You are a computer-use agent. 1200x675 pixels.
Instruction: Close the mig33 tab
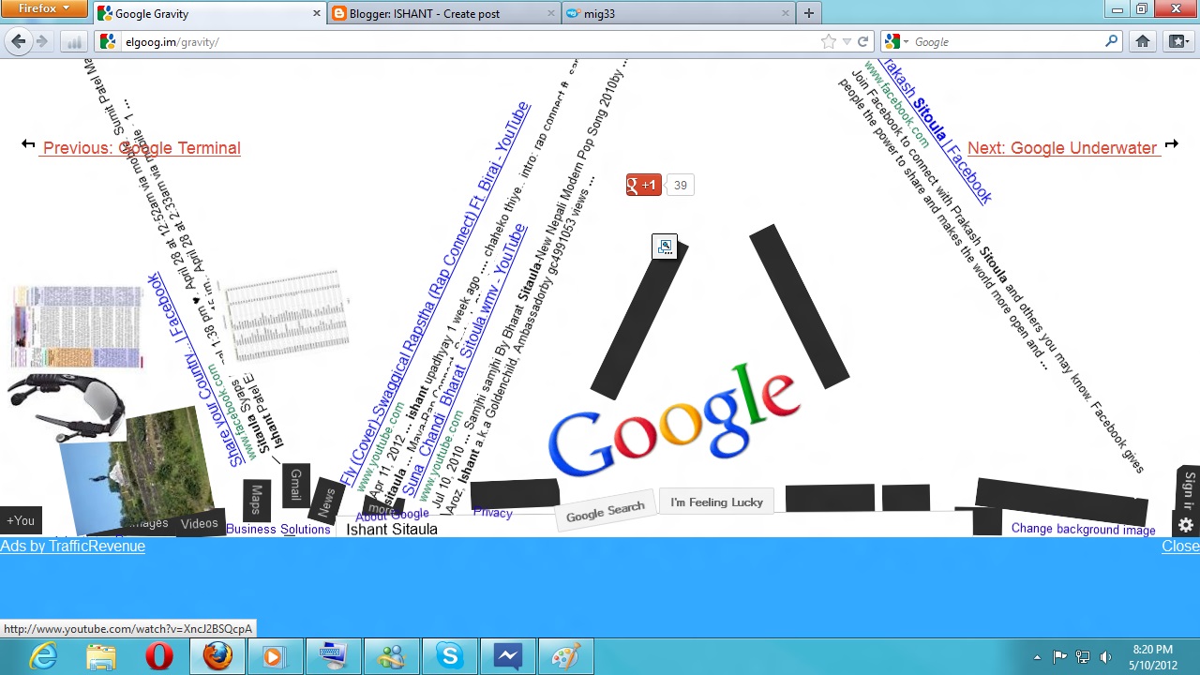coord(785,13)
